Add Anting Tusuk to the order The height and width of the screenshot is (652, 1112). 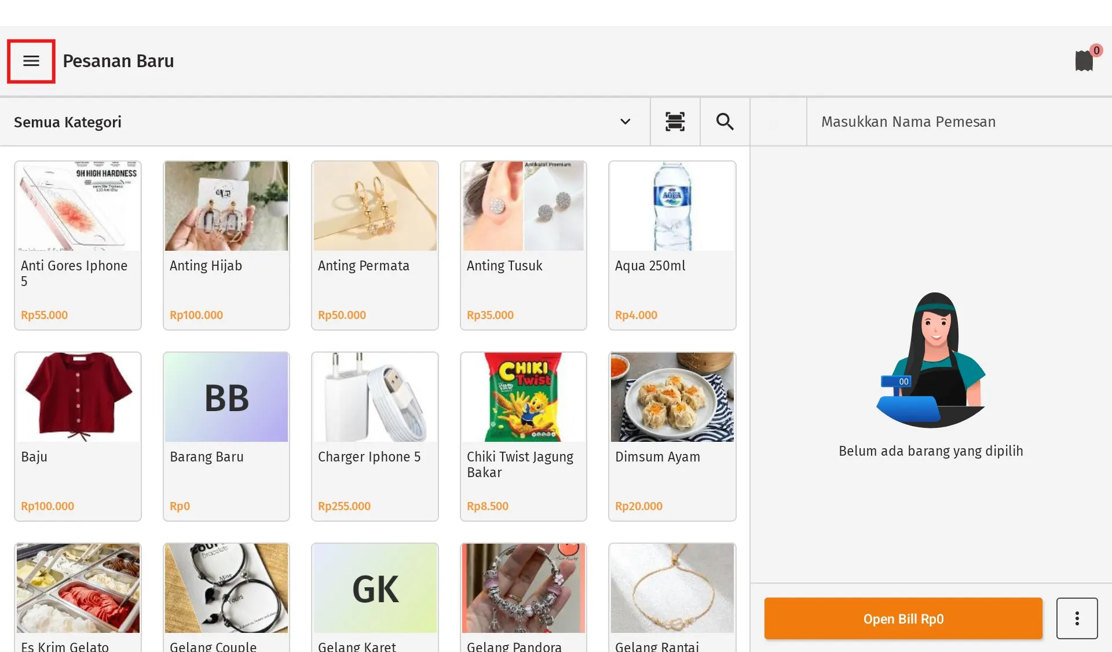[x=524, y=245]
